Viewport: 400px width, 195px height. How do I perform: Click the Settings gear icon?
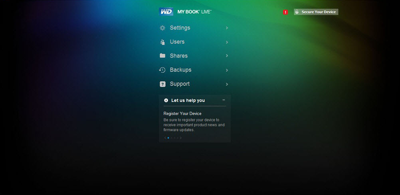click(x=162, y=28)
